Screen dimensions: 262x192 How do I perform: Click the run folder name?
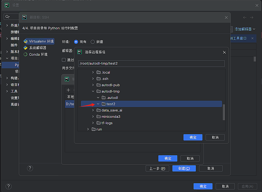(99, 129)
